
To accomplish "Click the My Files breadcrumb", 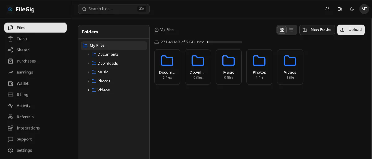I will [164, 30].
